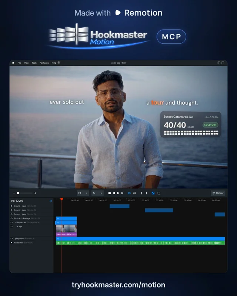Step forward one frame
The height and width of the screenshot is (296, 237).
coord(122,193)
